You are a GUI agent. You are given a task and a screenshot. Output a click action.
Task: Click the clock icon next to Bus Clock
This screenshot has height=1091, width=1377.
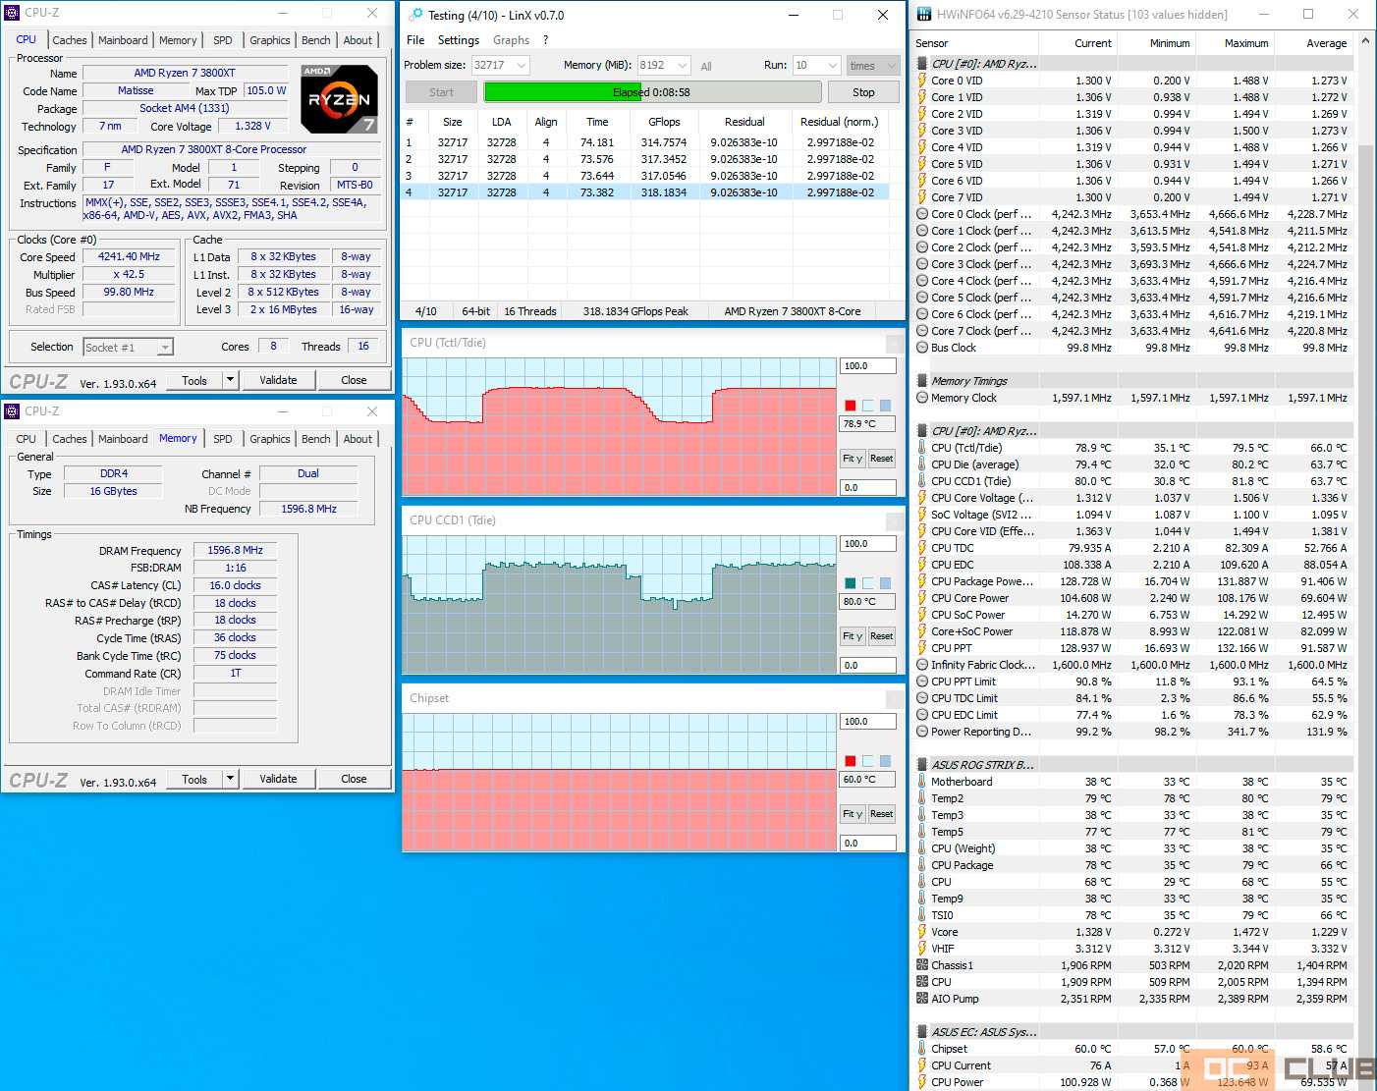[x=921, y=348]
